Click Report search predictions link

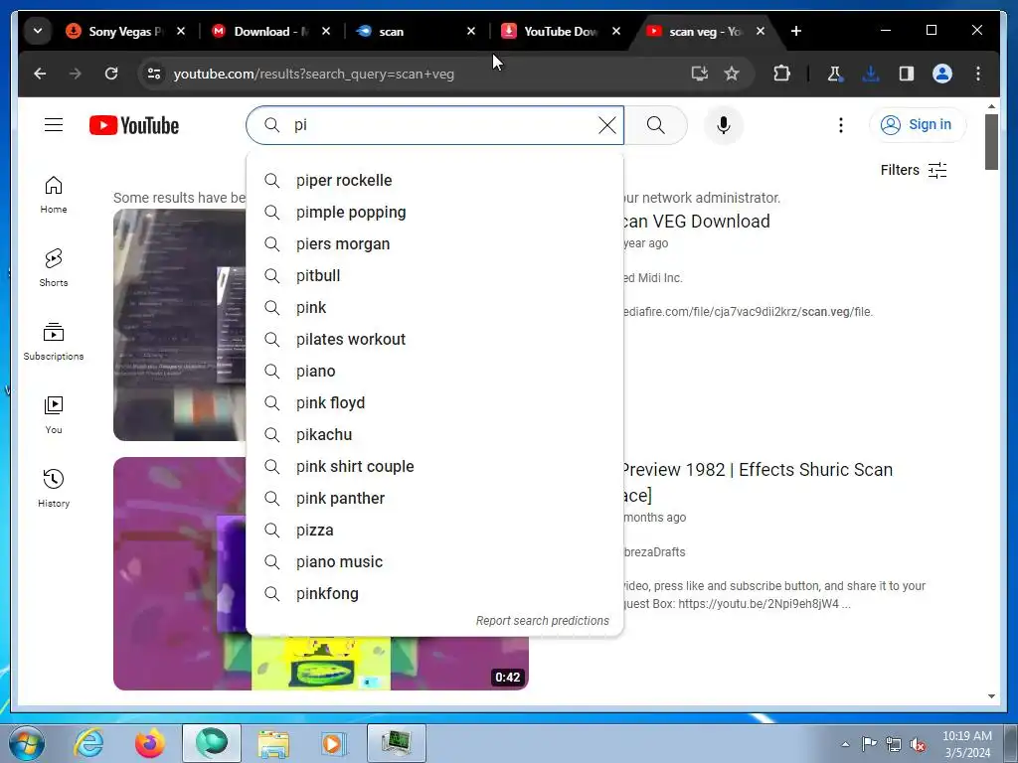click(542, 621)
